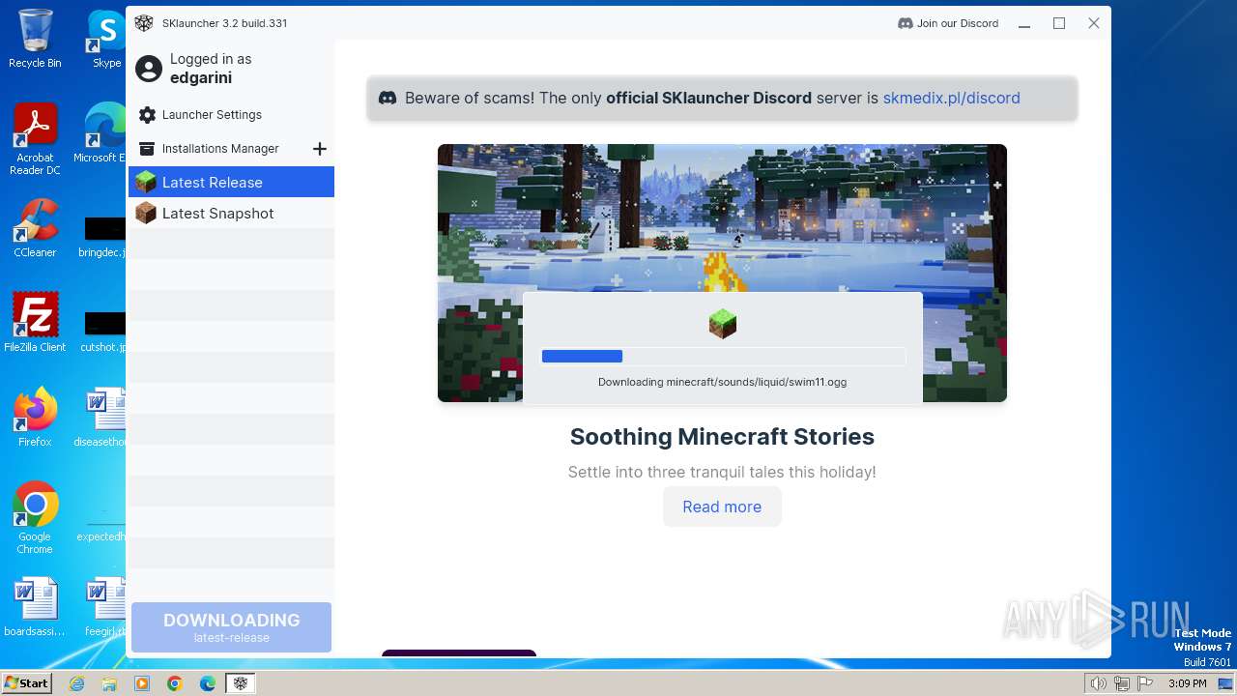Open Microsoft Edge from taskbar
This screenshot has width=1237, height=696.
coord(208,683)
